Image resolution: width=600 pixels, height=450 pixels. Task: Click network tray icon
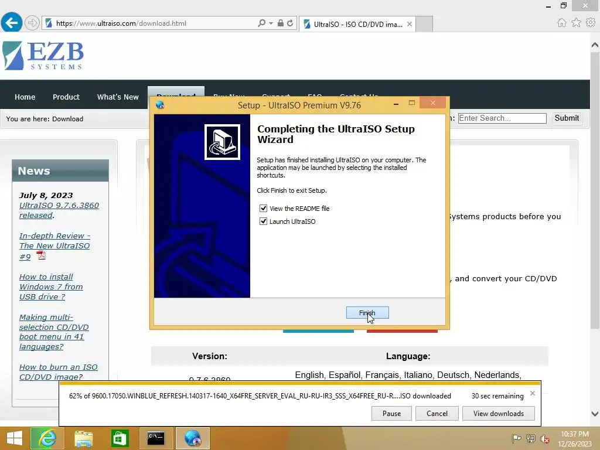[531, 438]
